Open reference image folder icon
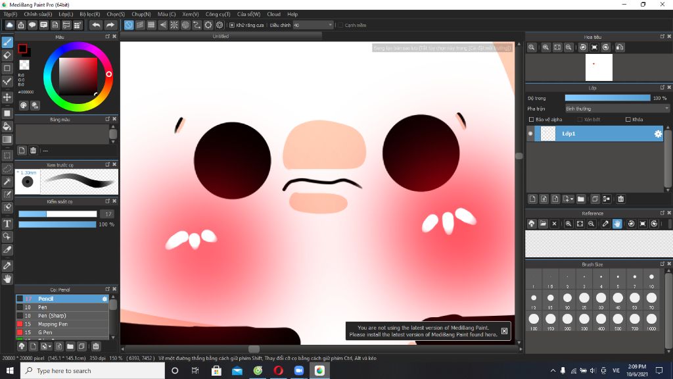Screen dimensions: 673x379 point(543,224)
